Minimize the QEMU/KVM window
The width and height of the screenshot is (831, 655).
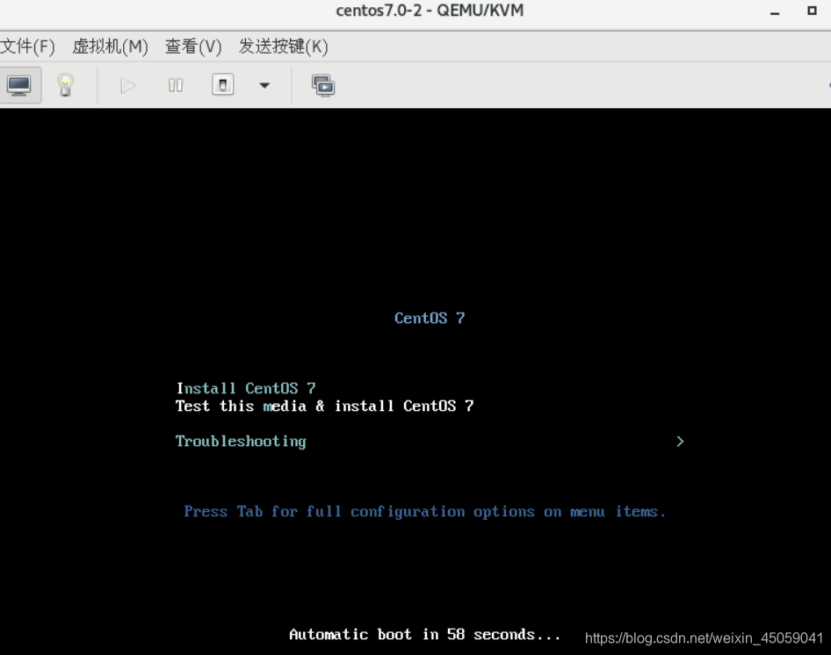tap(774, 11)
